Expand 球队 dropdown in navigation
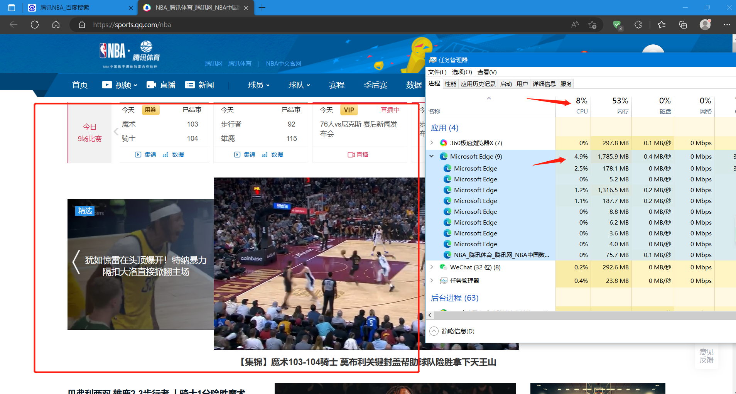Screen dimensions: 736x394 tap(299, 85)
